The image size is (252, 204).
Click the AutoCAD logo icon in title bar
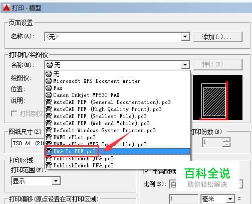tap(7, 8)
